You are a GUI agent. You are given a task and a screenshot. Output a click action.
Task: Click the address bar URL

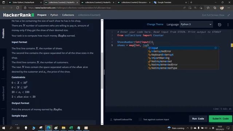click(70, 8)
